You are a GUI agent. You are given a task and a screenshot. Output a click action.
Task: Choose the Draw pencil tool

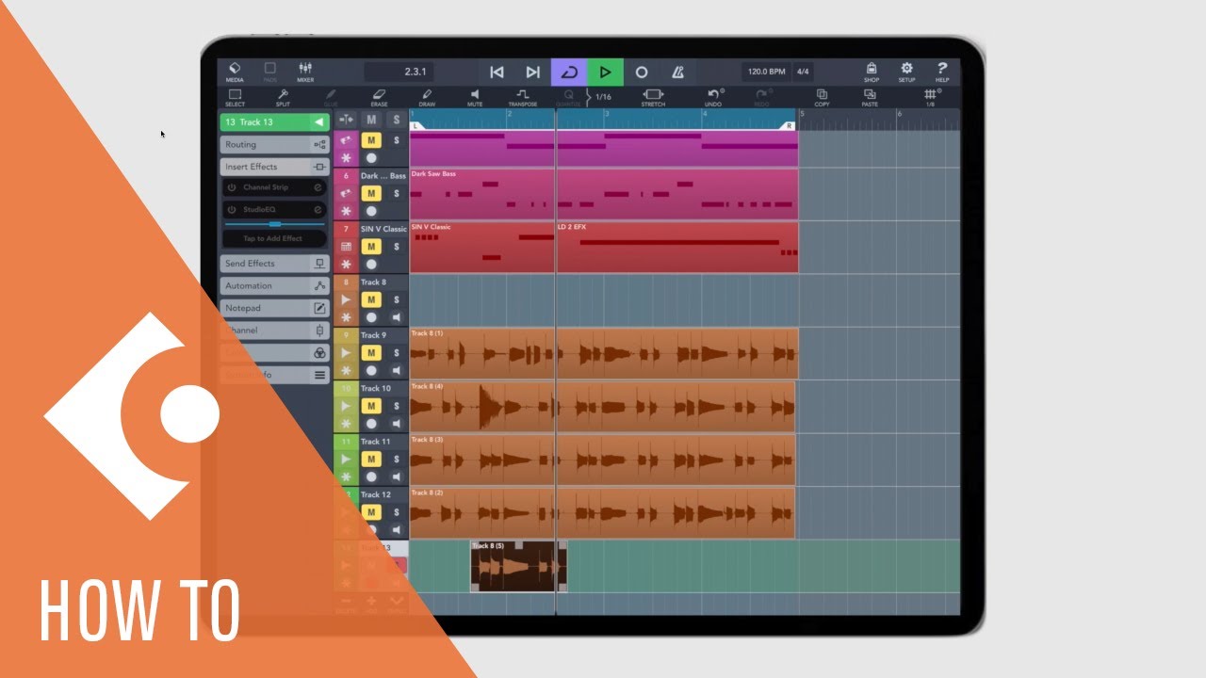(427, 97)
